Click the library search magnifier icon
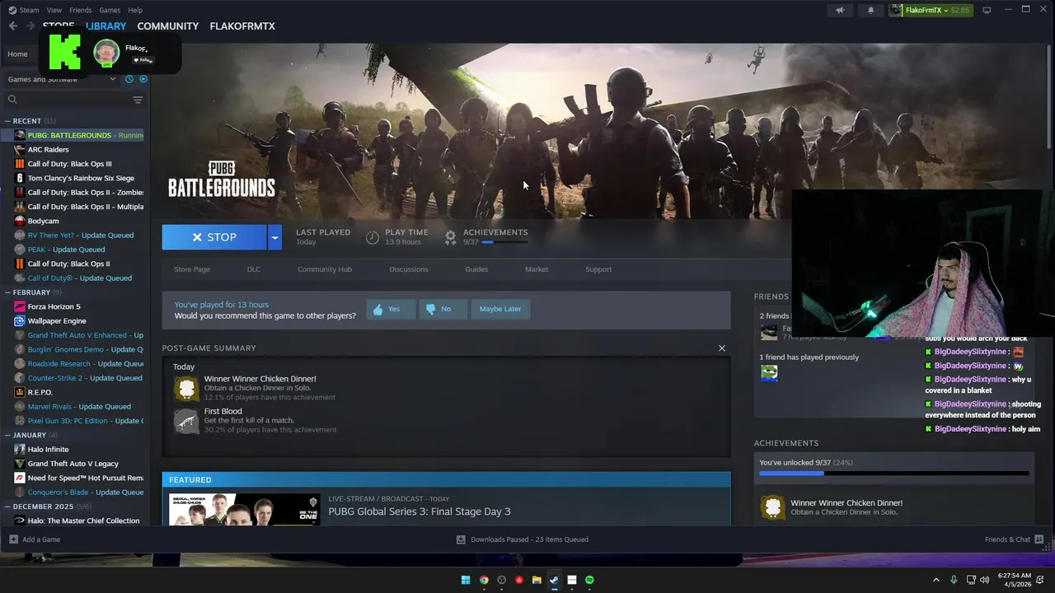Image resolution: width=1055 pixels, height=593 pixels. tap(12, 100)
